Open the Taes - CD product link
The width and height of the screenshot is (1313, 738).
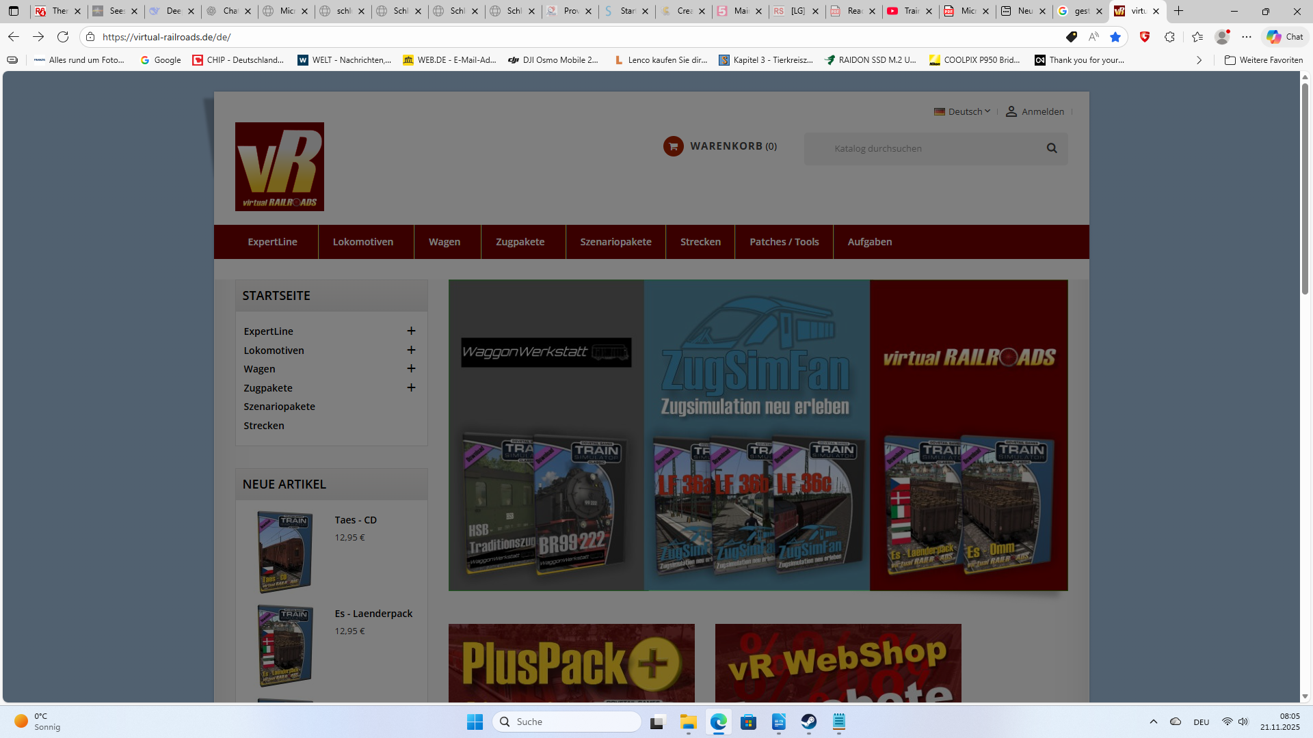[x=356, y=520]
